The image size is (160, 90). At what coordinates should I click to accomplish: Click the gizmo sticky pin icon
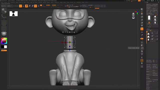65,32
